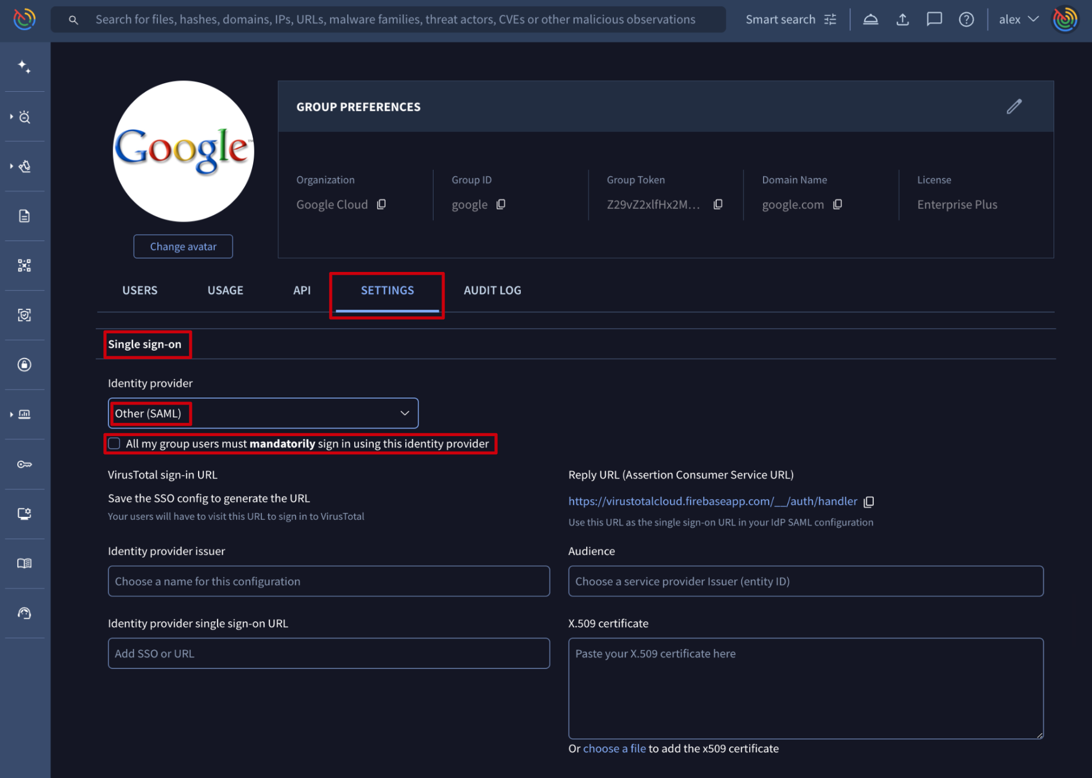The image size is (1092, 778).
Task: Click the sidebar flame biohazard icon
Action: (x=25, y=166)
